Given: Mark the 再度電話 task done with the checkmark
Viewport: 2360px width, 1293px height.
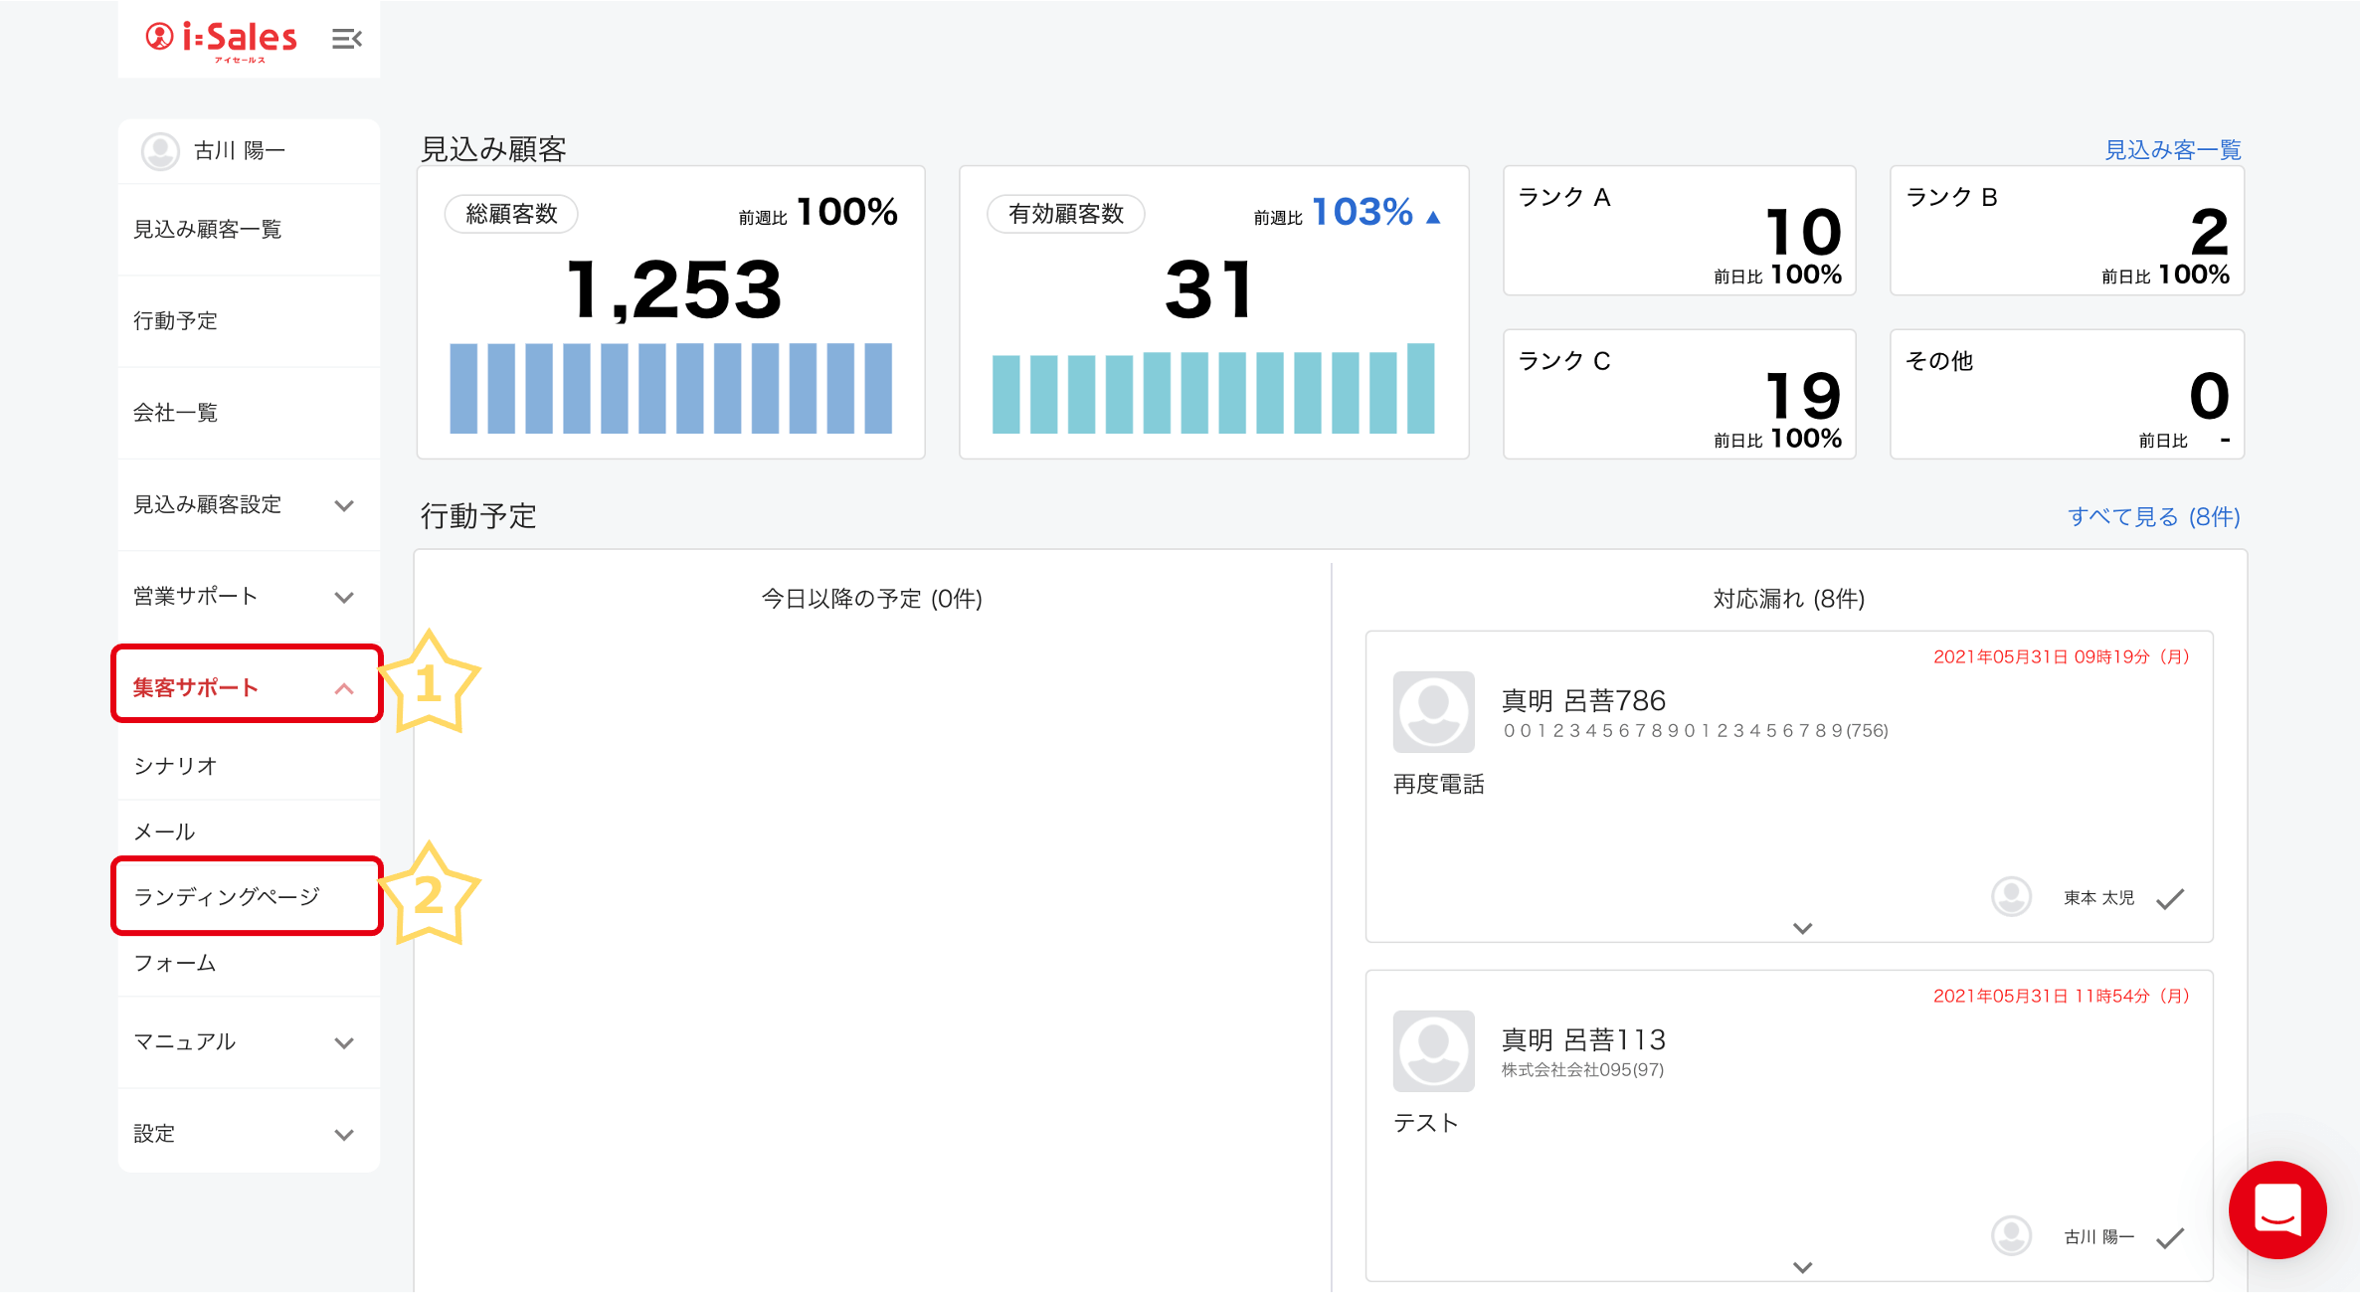Looking at the screenshot, I should point(2170,899).
